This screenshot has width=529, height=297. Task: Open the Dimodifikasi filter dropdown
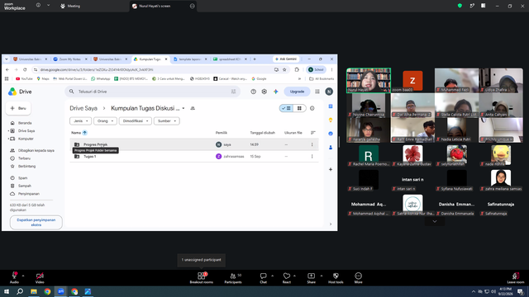click(x=136, y=121)
